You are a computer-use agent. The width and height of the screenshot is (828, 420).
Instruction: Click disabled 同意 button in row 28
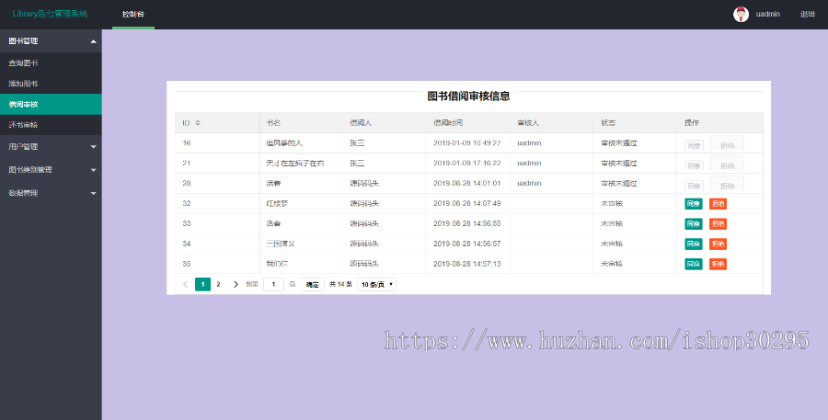[694, 186]
